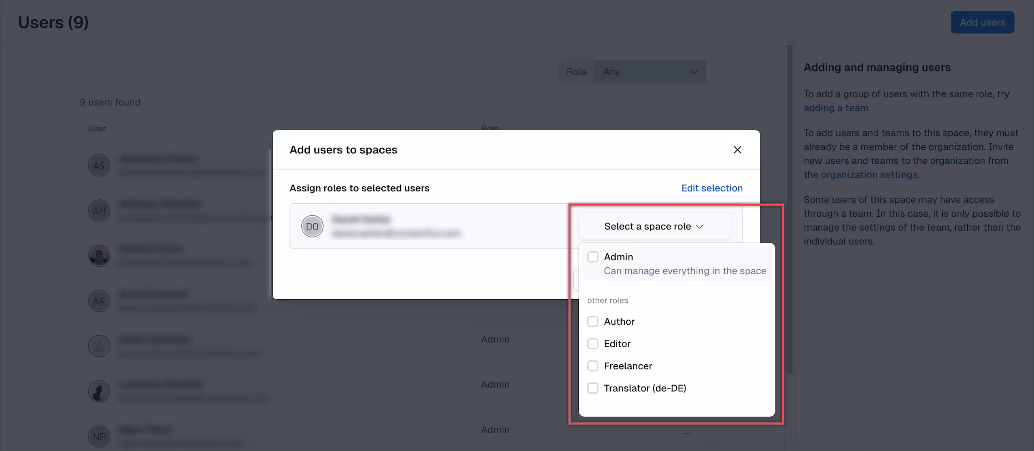
Task: Click the user list vertical scrollbar
Action: [x=790, y=210]
